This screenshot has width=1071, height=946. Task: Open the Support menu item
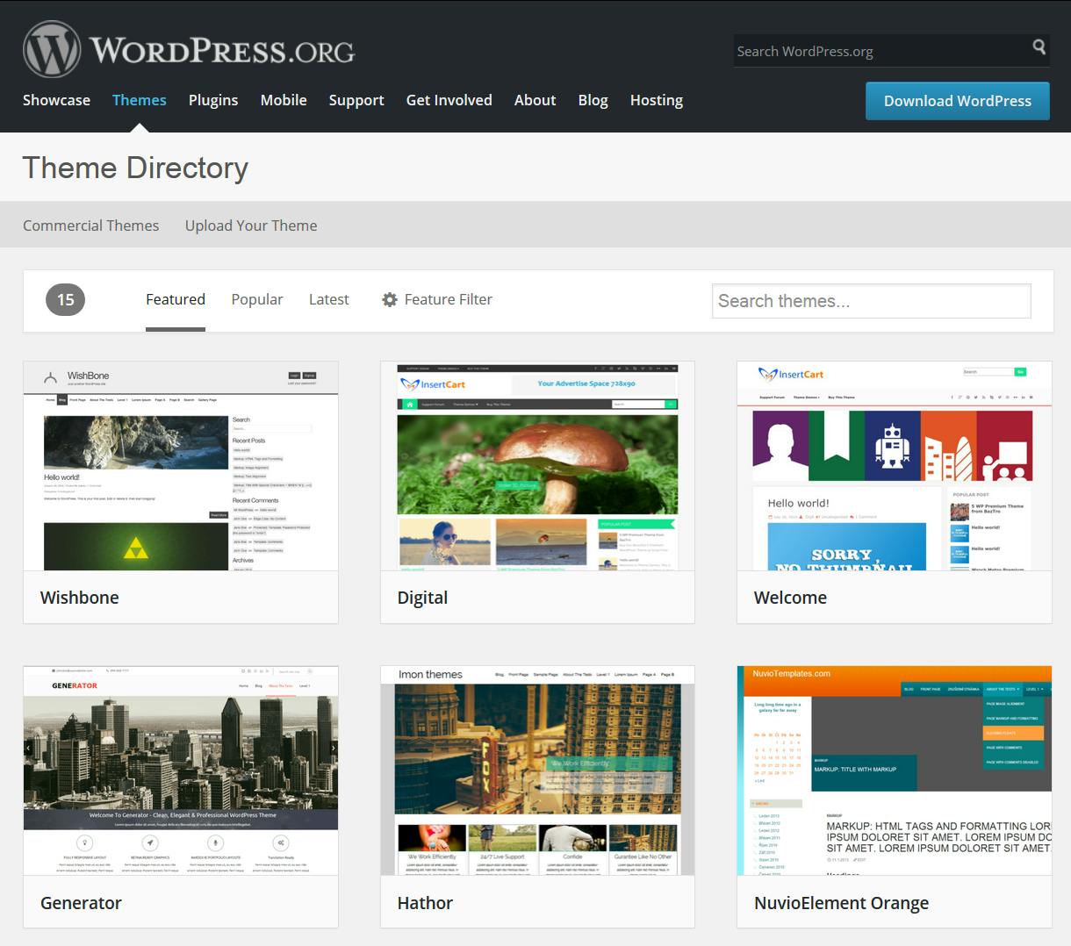point(356,100)
